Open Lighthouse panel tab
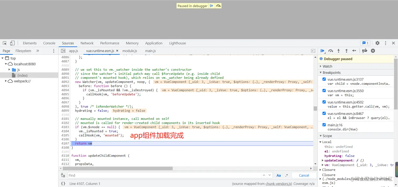398x187 pixels. pos(177,43)
